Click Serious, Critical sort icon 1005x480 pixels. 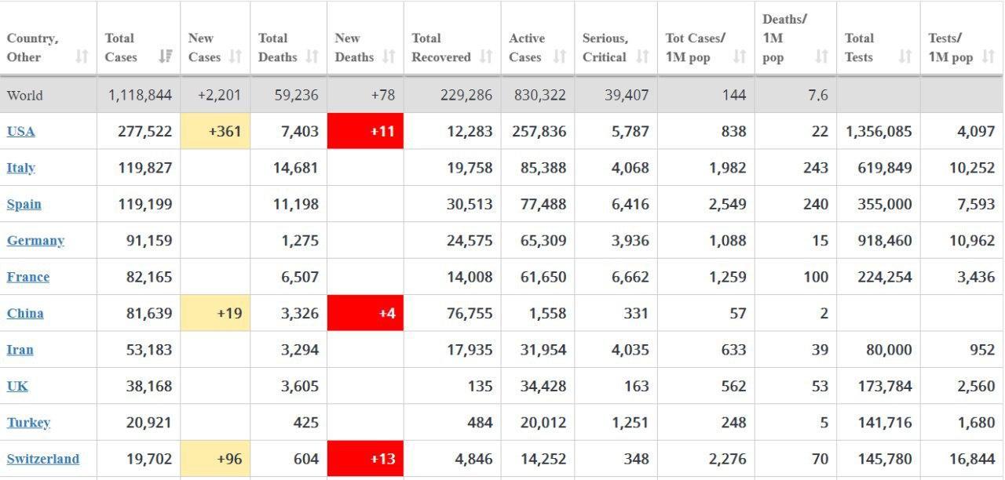(x=642, y=57)
